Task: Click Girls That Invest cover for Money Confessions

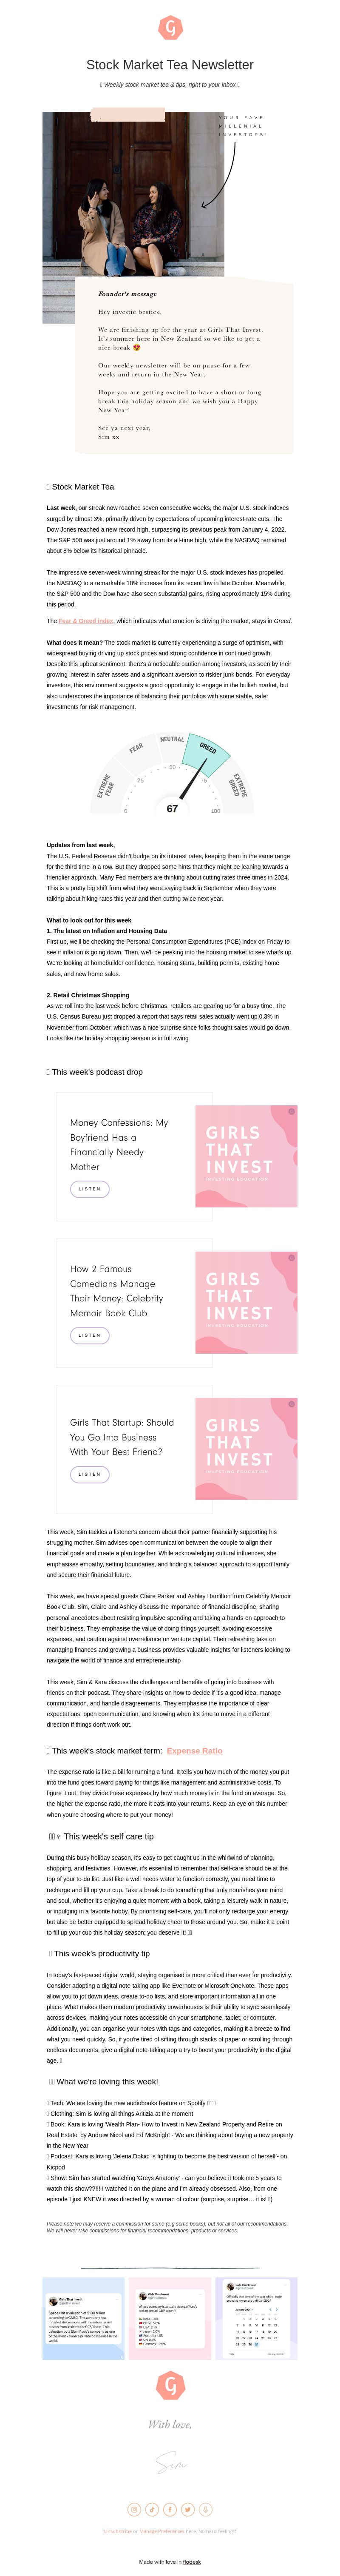Action: tap(246, 1157)
